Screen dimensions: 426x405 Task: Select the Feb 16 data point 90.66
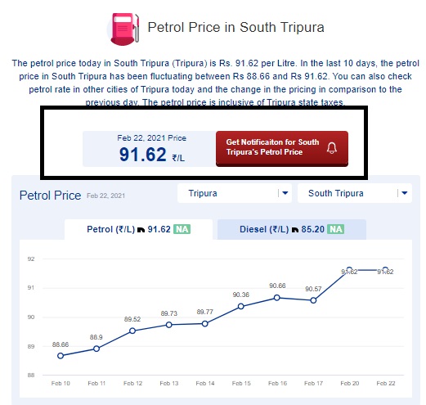(x=277, y=298)
